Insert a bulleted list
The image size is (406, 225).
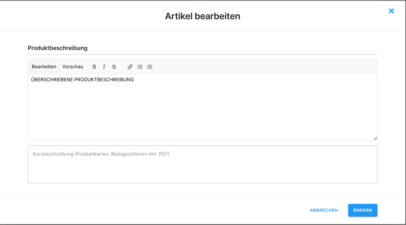tap(140, 67)
